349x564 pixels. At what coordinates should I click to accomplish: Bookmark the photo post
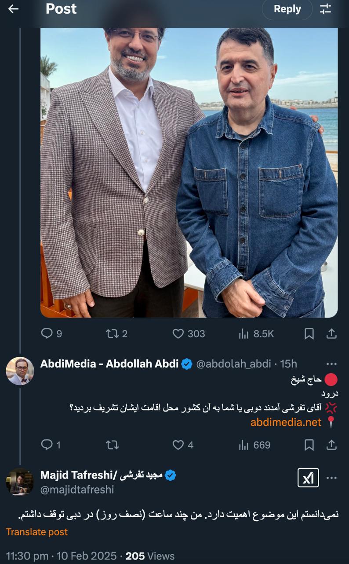[x=309, y=334]
